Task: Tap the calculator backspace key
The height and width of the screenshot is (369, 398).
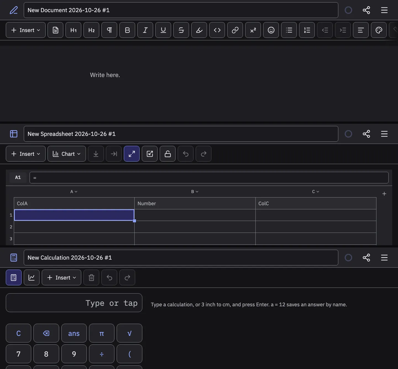Action: point(46,333)
